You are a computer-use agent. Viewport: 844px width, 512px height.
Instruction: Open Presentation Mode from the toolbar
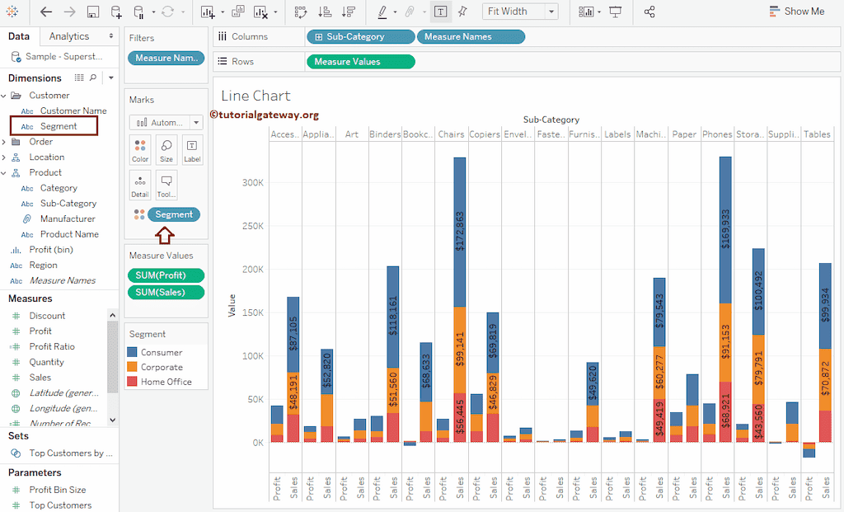click(x=617, y=12)
